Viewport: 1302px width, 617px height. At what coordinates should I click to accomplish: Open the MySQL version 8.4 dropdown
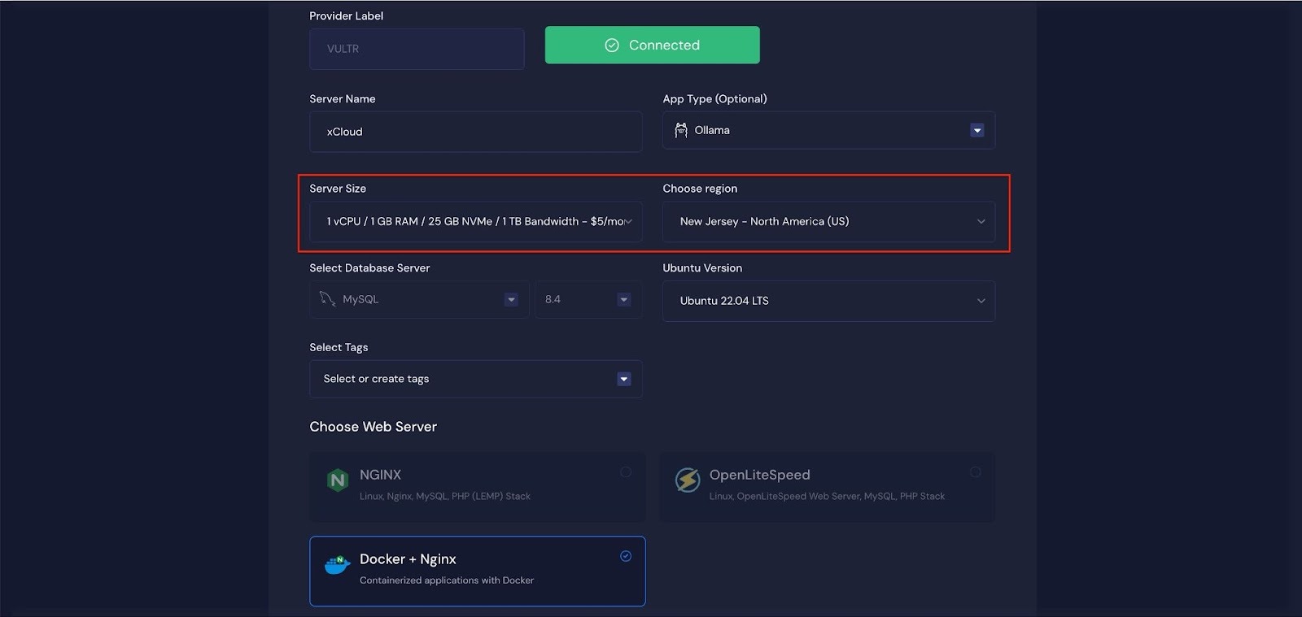coord(623,300)
